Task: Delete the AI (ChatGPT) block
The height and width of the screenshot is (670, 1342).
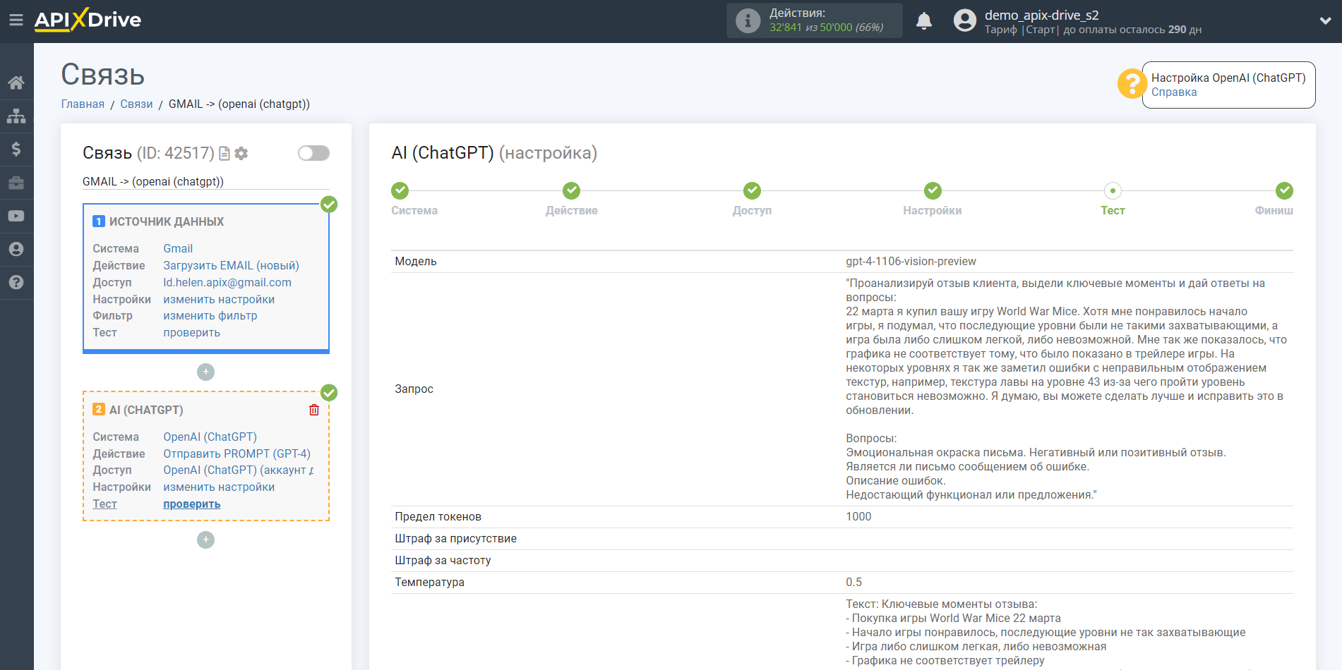Action: pos(314,410)
